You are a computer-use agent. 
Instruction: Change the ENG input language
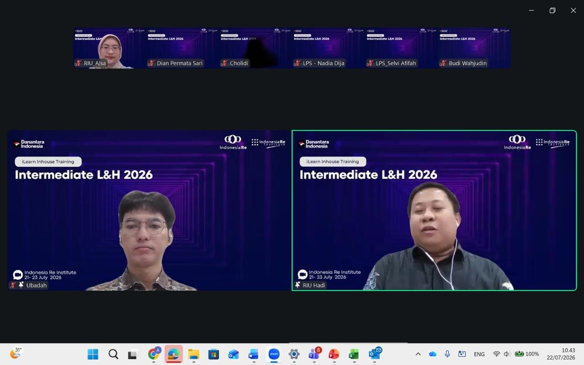pyautogui.click(x=479, y=354)
